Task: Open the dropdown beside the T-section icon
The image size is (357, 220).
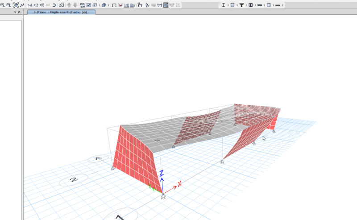Action: [x=246, y=5]
